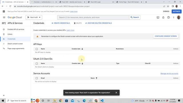Toggle the Service Accounts select-all checkbox
Screen dimensions: 183x103
click(37, 78)
